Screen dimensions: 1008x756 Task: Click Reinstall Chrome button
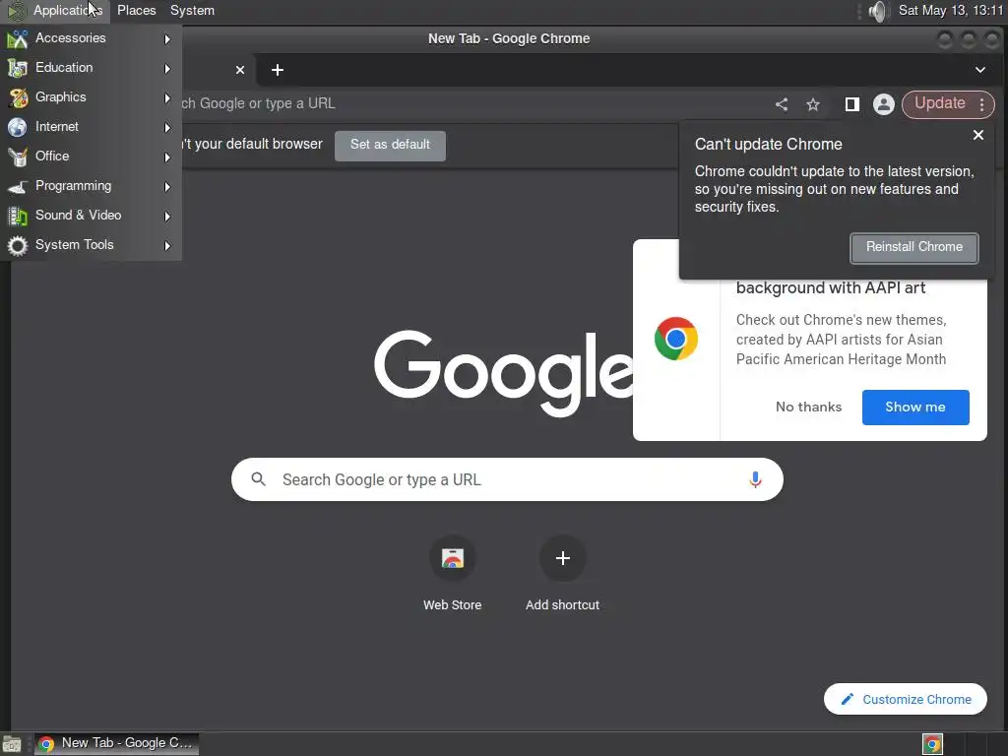click(x=914, y=247)
